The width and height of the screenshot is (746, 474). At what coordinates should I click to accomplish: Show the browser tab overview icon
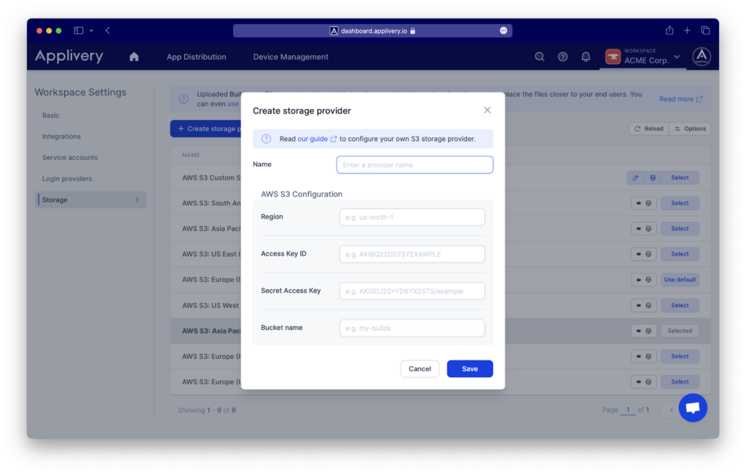coord(705,31)
